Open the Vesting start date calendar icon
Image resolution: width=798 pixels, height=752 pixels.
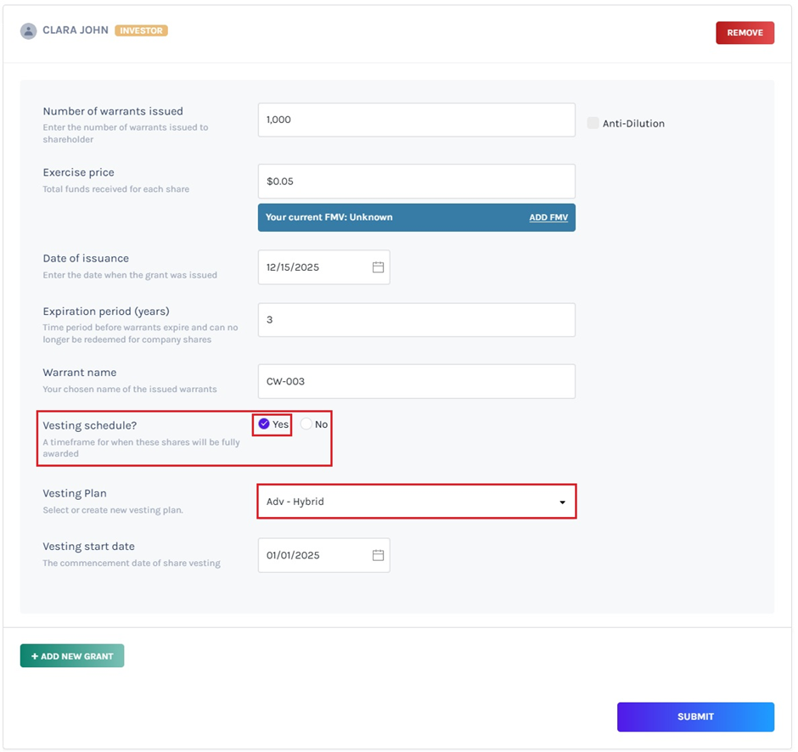click(x=378, y=555)
